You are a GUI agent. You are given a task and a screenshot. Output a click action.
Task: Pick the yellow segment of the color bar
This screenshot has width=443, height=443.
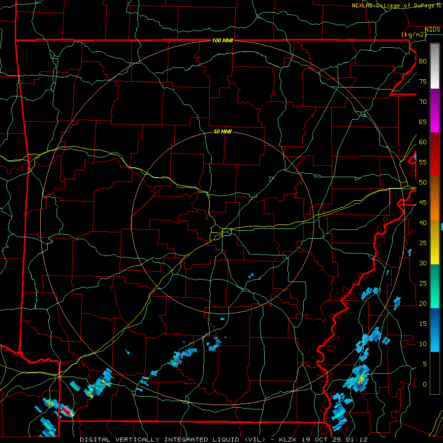point(435,242)
